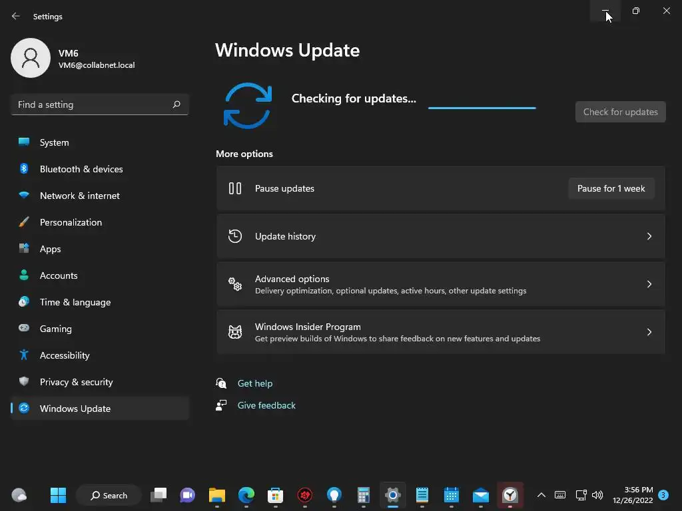Click the VM6@collabnet.local account email
682x511 pixels.
(97, 65)
